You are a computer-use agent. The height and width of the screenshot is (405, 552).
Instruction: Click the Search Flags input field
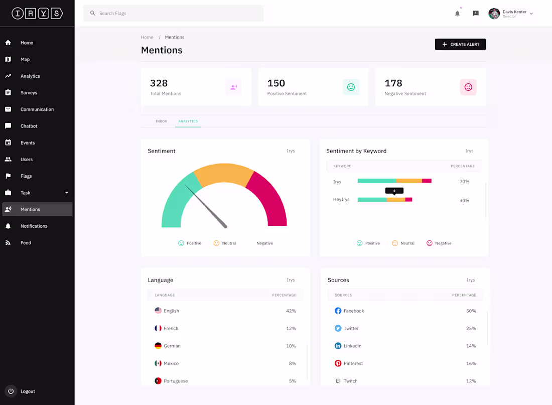[173, 13]
